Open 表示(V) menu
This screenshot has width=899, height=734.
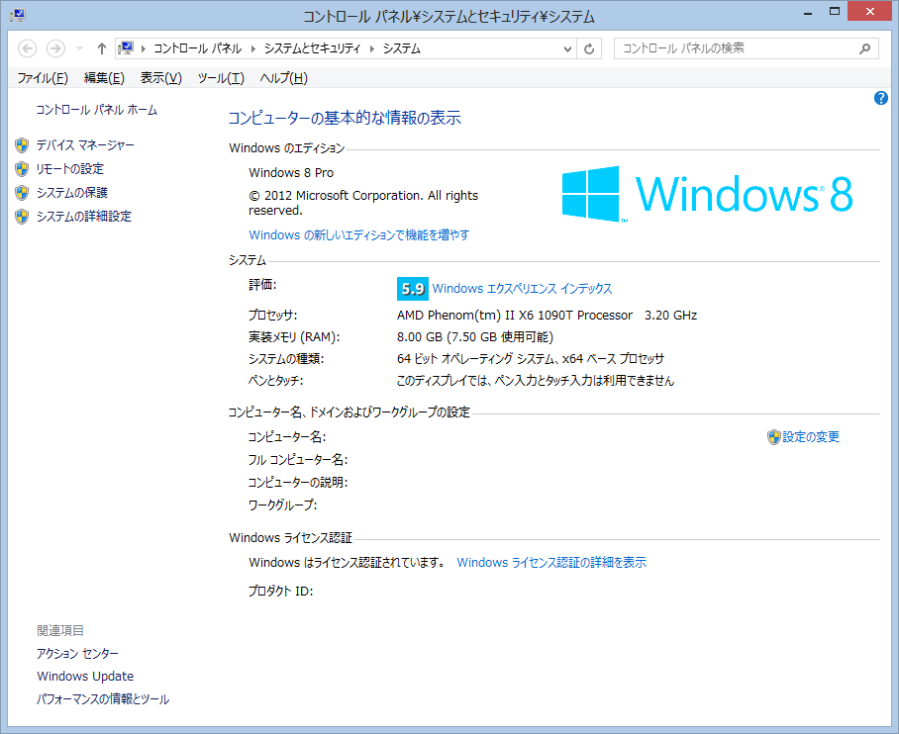(x=161, y=78)
